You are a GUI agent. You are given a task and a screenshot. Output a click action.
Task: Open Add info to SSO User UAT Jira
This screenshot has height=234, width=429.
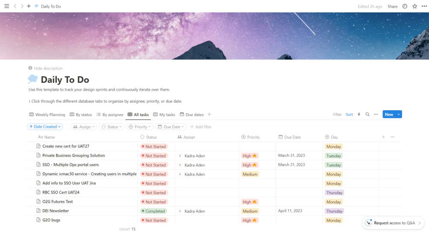coord(69,183)
